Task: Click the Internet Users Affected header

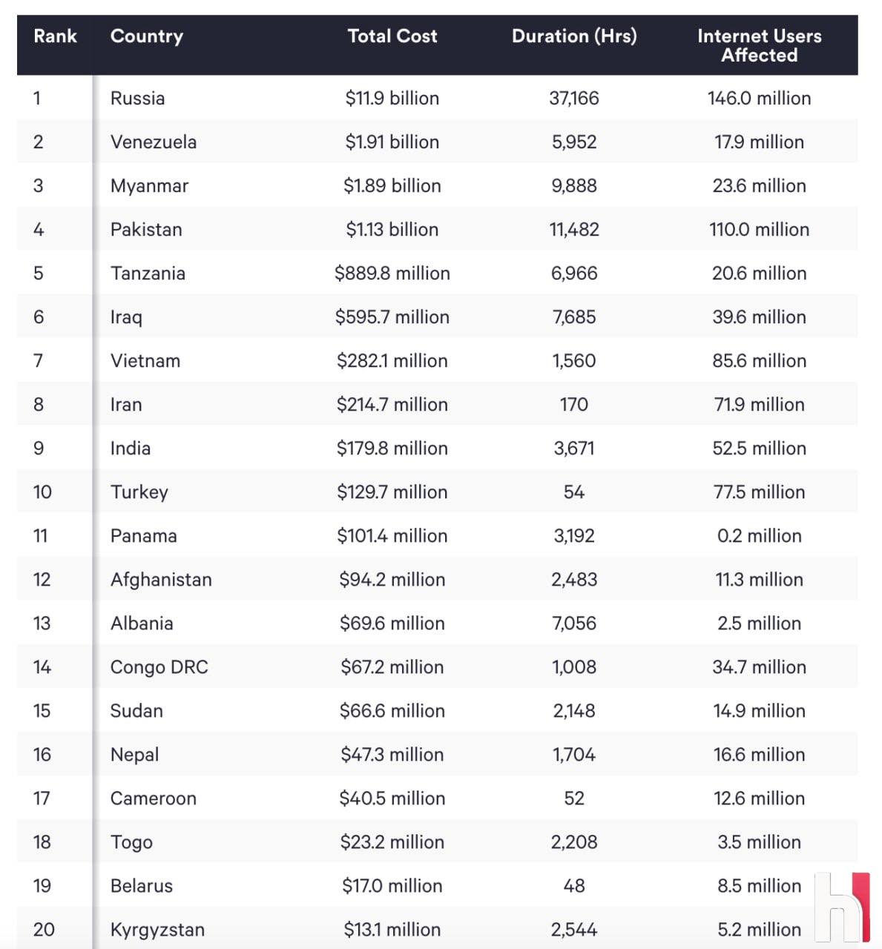Action: [759, 45]
